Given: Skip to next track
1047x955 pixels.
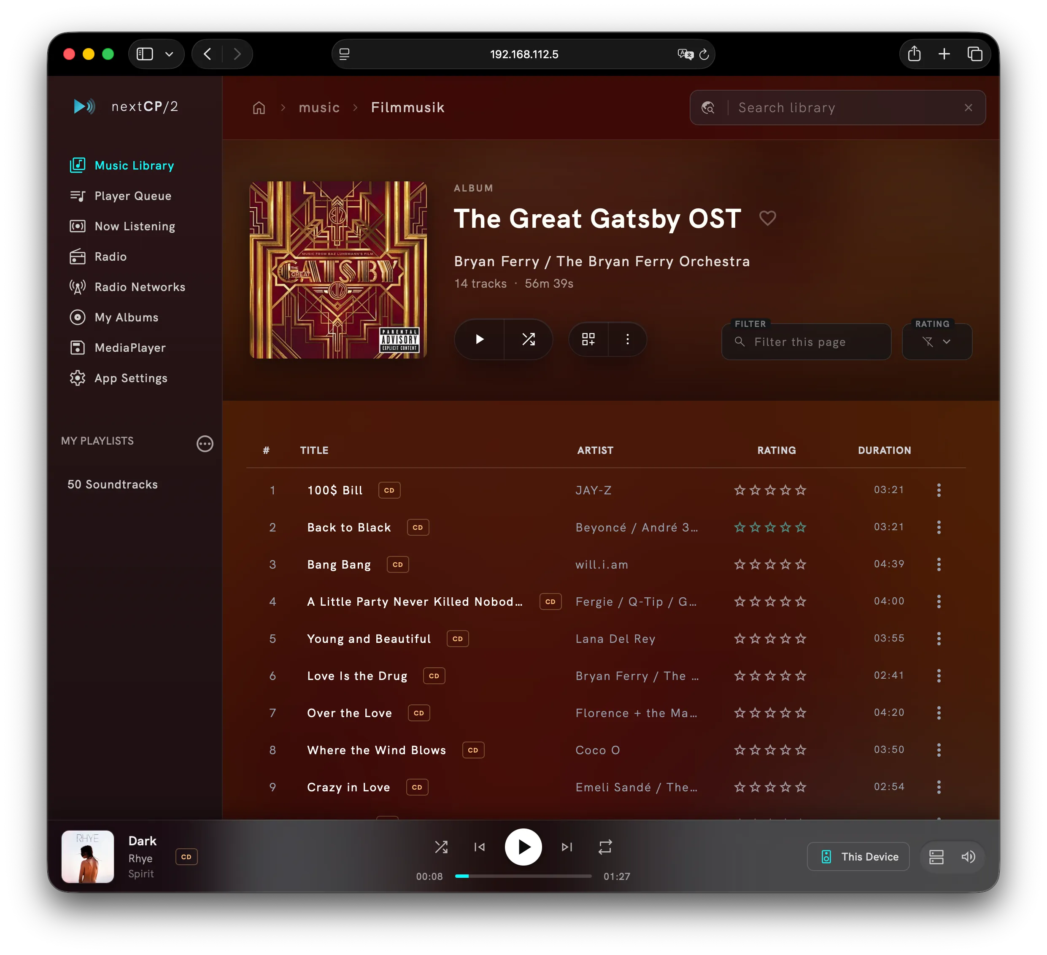Looking at the screenshot, I should [x=567, y=847].
